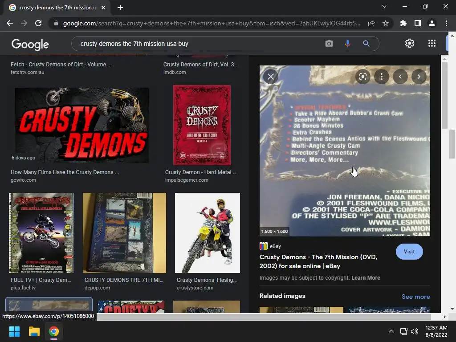Click the Crusty Demons_Fleshg... result title

pos(207,280)
